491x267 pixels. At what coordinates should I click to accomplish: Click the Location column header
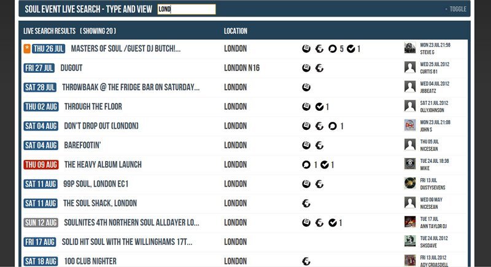[x=236, y=31]
